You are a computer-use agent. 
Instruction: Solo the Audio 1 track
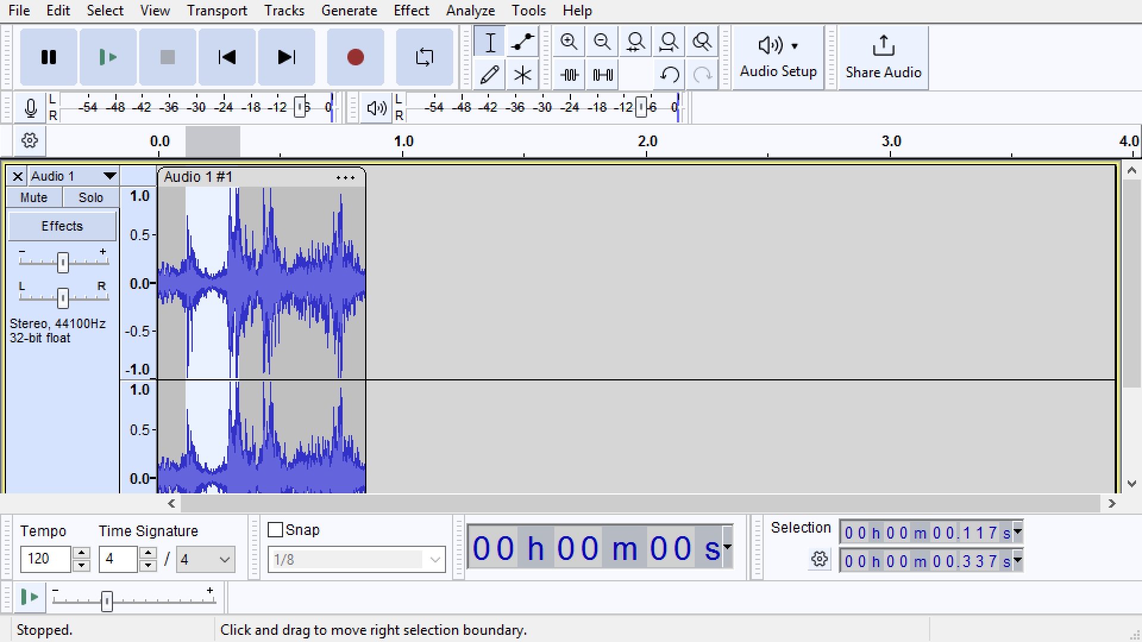coord(90,197)
